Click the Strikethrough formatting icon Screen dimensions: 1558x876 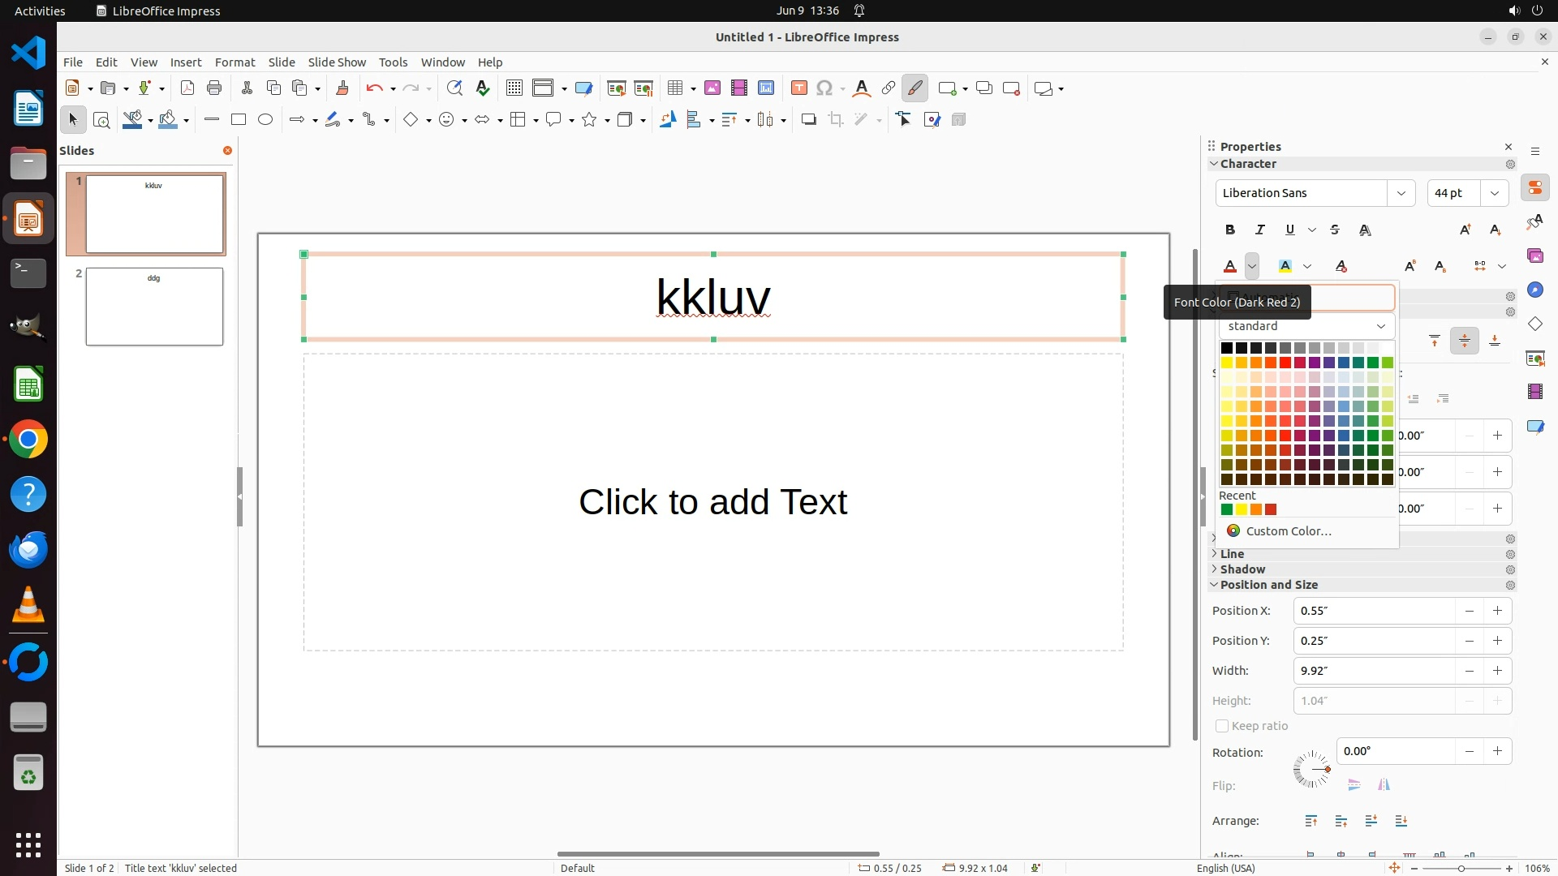tap(1335, 230)
